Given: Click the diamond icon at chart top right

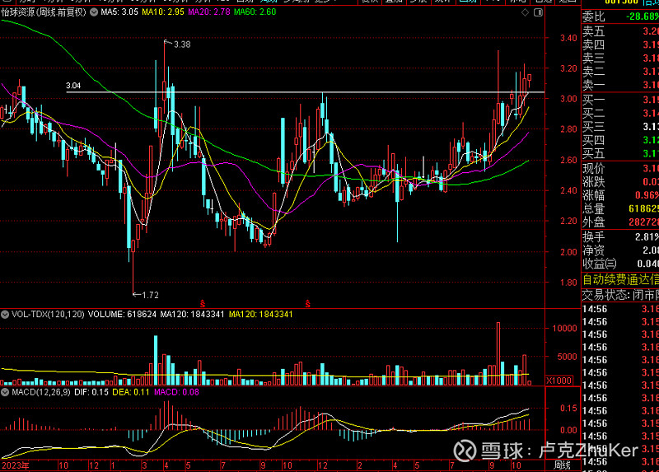Looking at the screenshot, I should pos(525,12).
